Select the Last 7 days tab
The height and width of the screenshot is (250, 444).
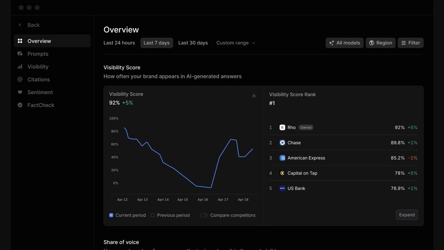157,43
